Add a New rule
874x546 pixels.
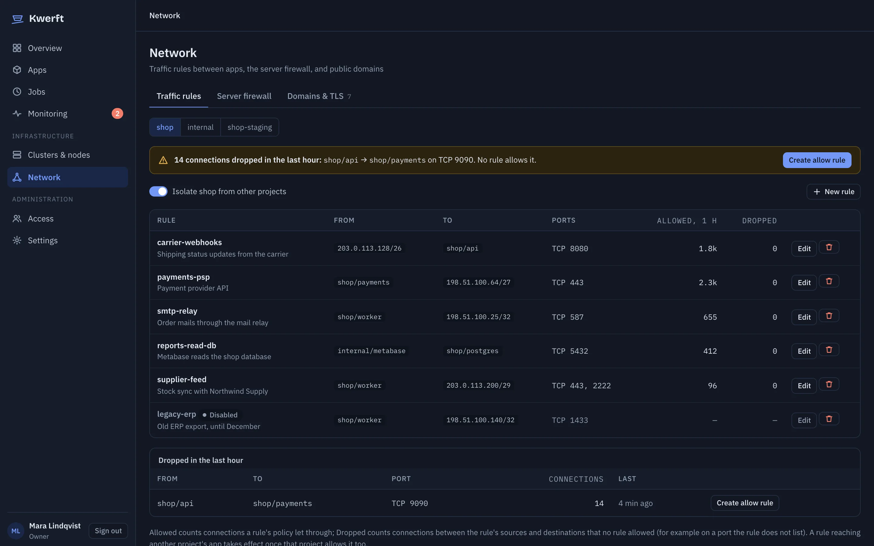pos(833,192)
